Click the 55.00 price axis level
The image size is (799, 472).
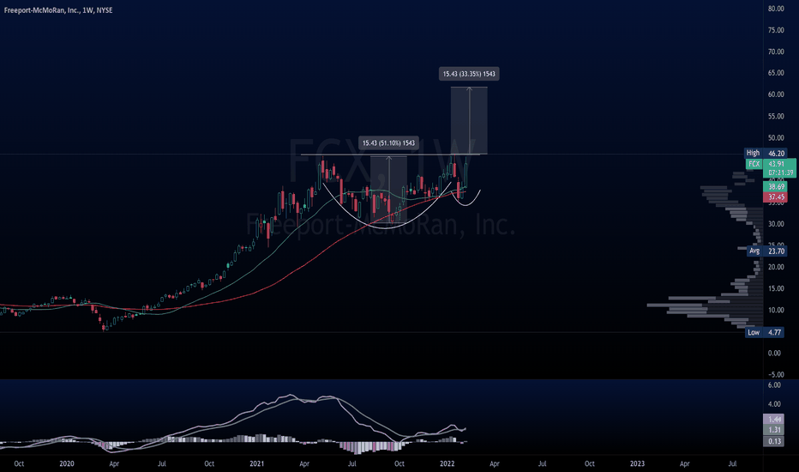776,117
